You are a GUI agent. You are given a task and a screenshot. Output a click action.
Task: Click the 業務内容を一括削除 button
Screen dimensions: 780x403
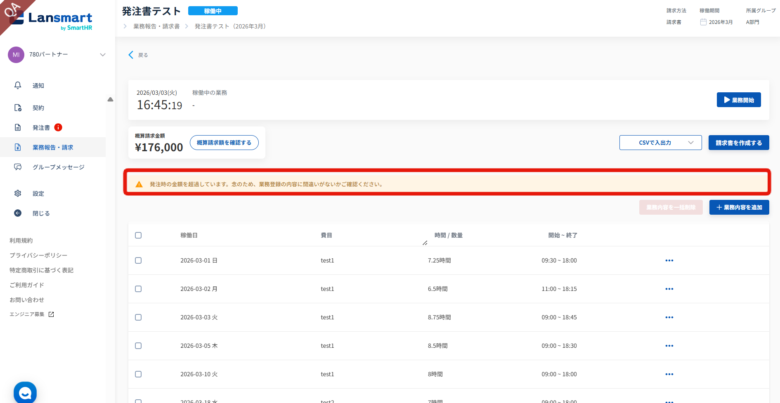tap(671, 207)
